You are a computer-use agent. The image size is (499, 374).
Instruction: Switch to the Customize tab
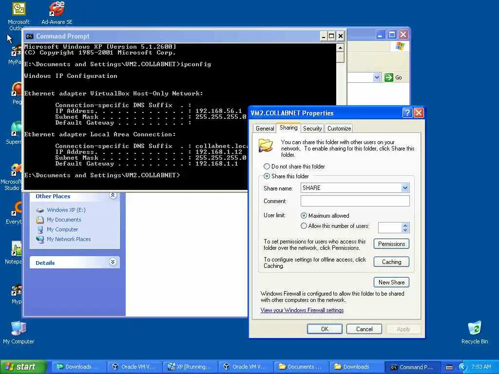339,129
